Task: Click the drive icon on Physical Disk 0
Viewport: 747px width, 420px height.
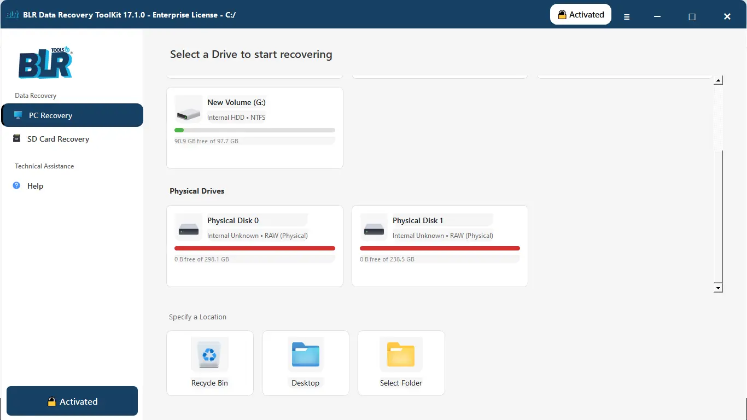Action: tap(188, 227)
